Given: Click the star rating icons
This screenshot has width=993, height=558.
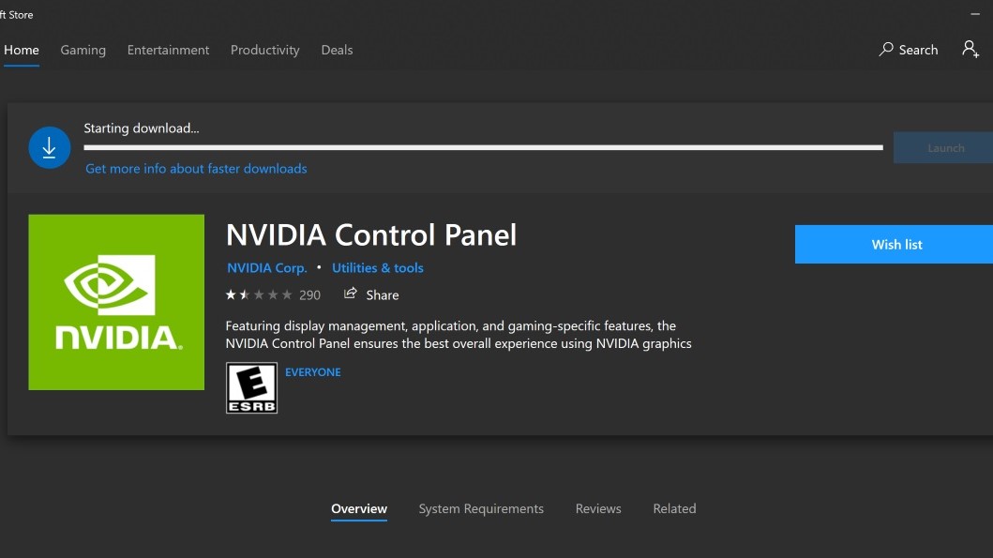Looking at the screenshot, I should tap(259, 294).
